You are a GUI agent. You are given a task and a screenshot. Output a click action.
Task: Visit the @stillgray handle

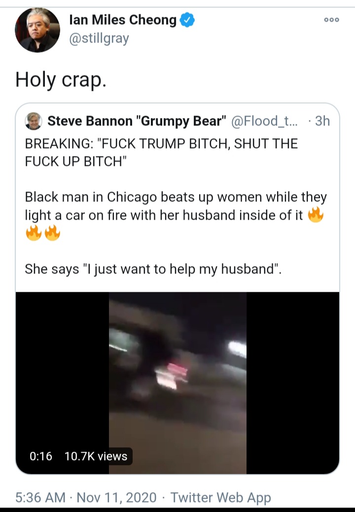[x=99, y=39]
